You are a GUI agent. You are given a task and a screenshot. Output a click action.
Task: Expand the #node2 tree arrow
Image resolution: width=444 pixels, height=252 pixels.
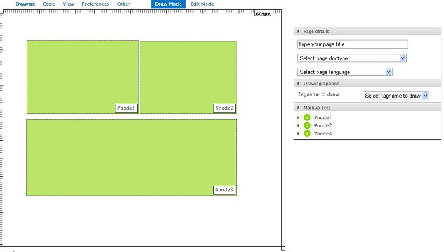click(x=299, y=125)
